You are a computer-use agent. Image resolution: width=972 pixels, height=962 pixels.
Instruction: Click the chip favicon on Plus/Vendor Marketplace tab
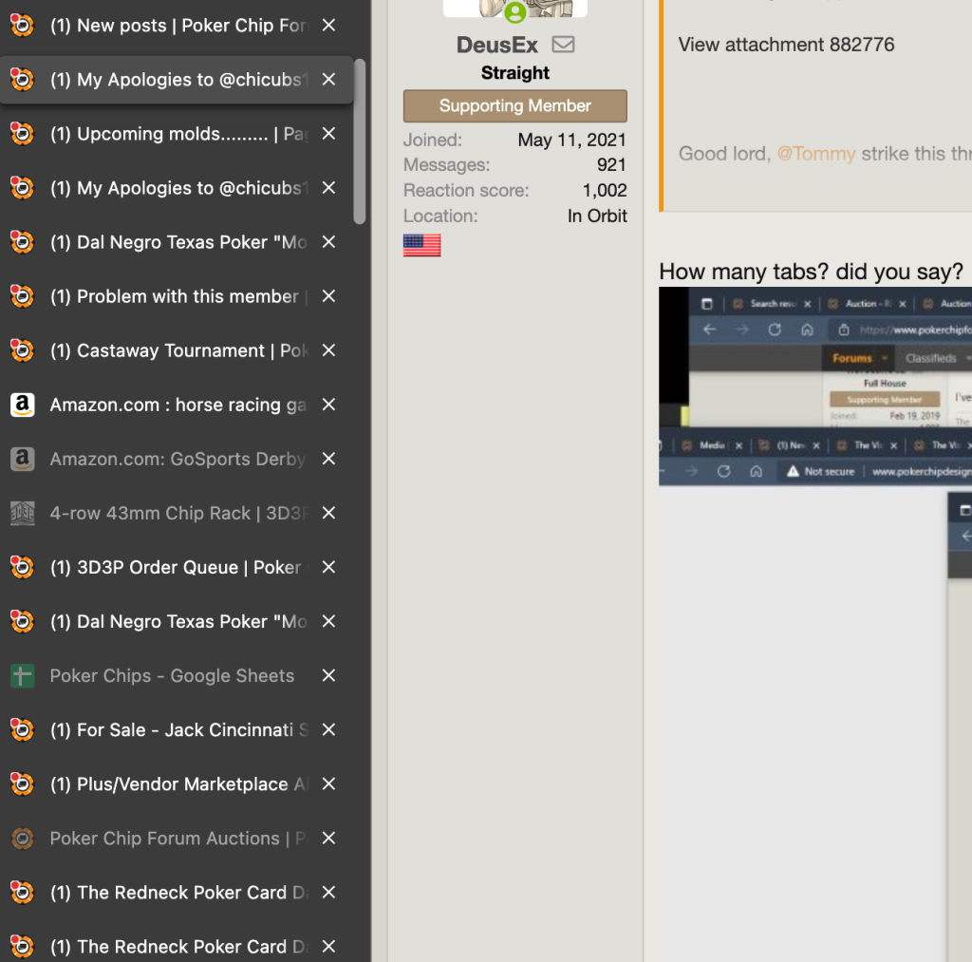(x=23, y=784)
